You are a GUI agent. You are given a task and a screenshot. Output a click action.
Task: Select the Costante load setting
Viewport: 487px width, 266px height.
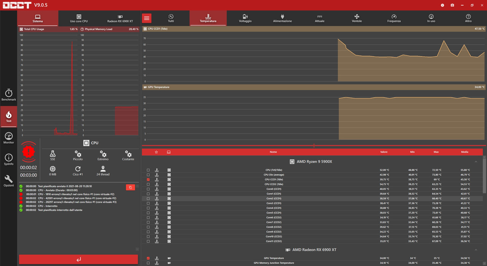coord(128,155)
